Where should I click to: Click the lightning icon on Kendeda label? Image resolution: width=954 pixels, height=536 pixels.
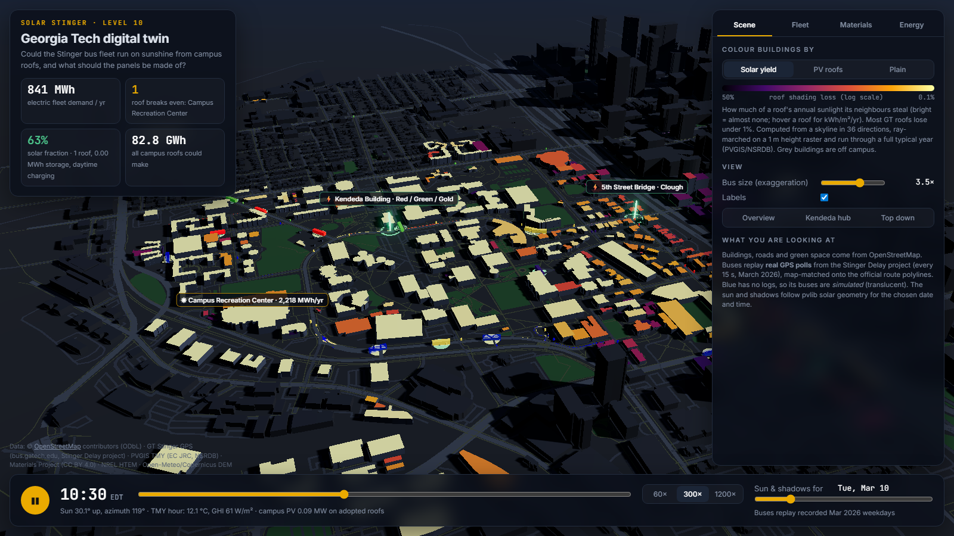329,199
